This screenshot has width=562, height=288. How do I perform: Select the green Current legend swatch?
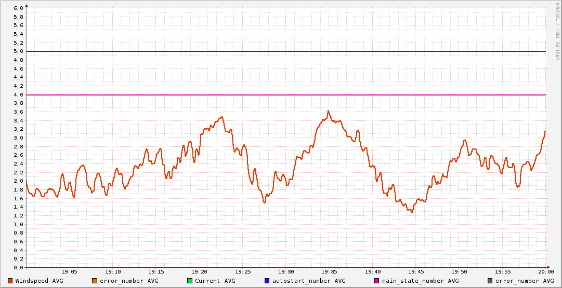[190, 281]
